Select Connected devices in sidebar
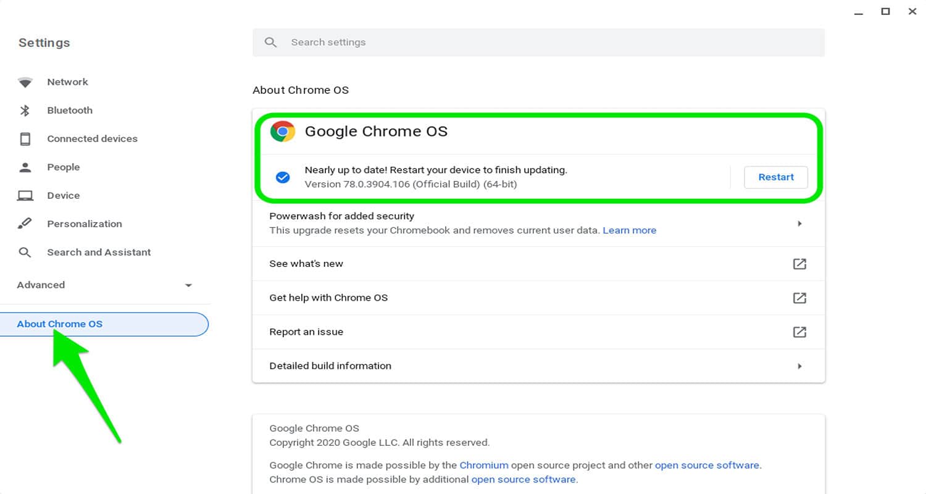 click(x=93, y=139)
